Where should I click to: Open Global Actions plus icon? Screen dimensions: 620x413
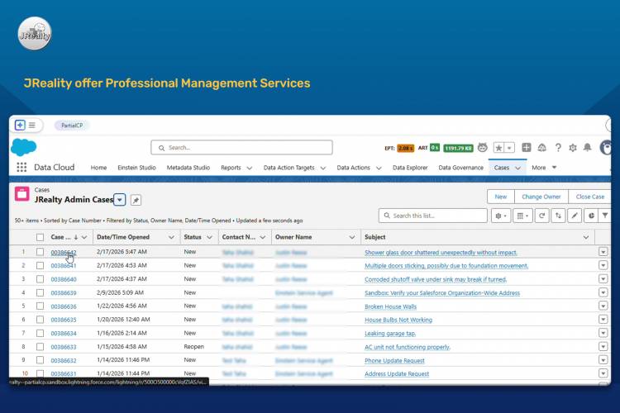coord(527,147)
